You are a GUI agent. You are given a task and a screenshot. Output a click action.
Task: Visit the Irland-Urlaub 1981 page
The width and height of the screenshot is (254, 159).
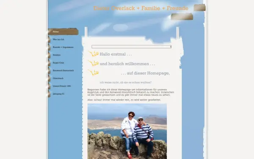[x=62, y=86]
